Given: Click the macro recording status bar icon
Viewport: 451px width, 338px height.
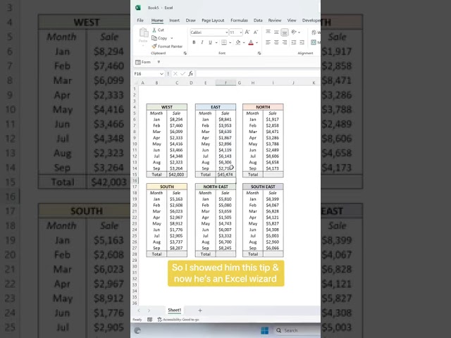Looking at the screenshot, I should [x=150, y=319].
